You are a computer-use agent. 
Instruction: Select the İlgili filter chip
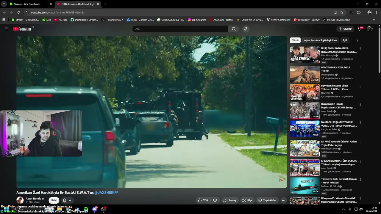point(345,40)
